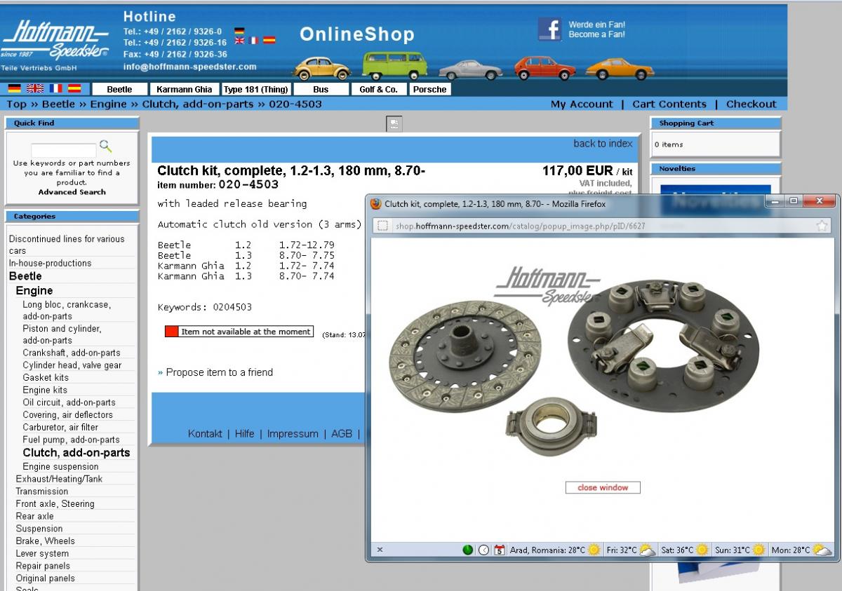Open the Porsche tab
Screen dimensions: 842x591
click(x=430, y=89)
